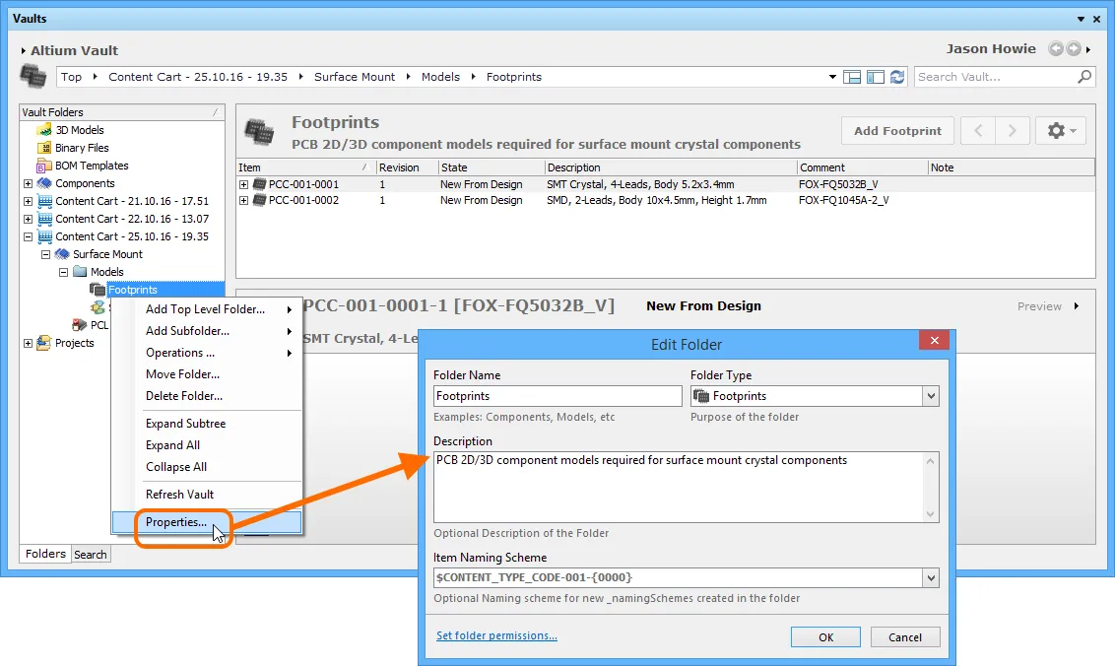Click the cart icon of Content Cart 22.10.16

(44, 219)
